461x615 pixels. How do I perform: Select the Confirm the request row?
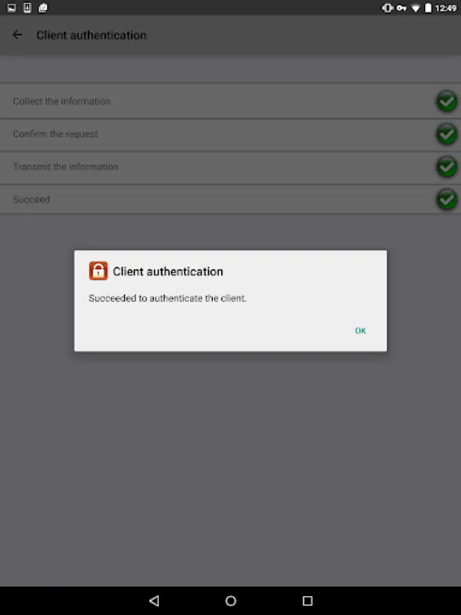(x=231, y=135)
